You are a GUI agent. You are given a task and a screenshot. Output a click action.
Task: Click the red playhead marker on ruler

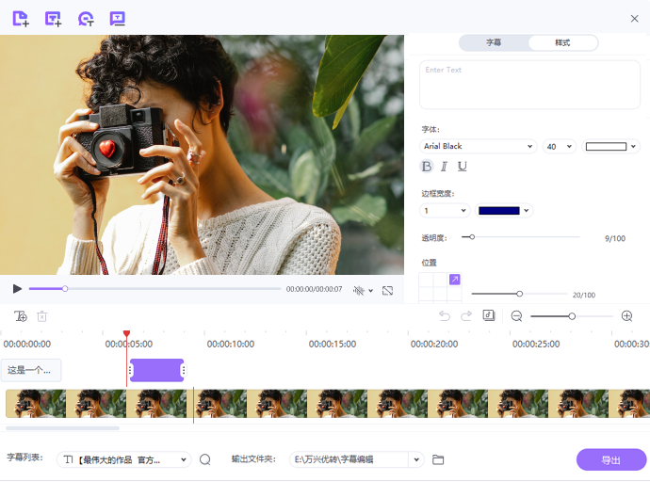click(127, 334)
